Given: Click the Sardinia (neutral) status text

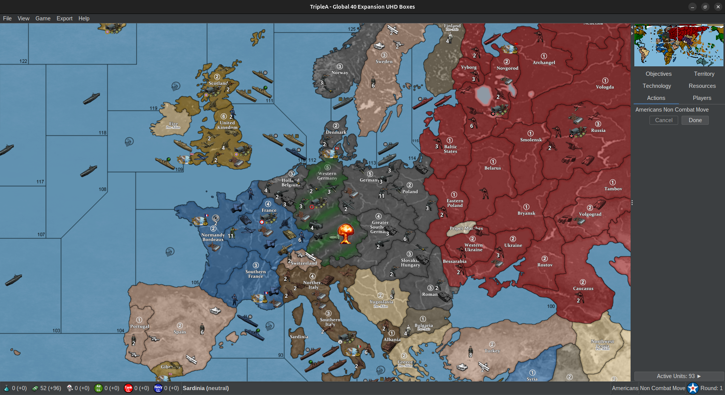Looking at the screenshot, I should [206, 388].
